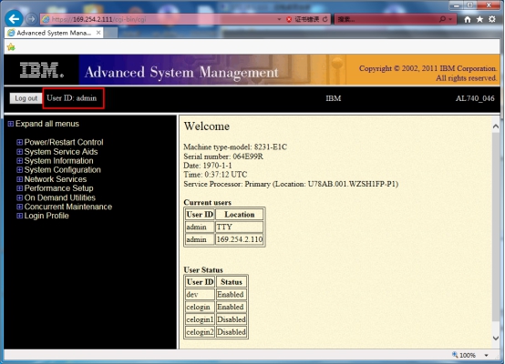Click the AL740_046 firmware level text
The width and height of the screenshot is (505, 364).
tap(475, 98)
